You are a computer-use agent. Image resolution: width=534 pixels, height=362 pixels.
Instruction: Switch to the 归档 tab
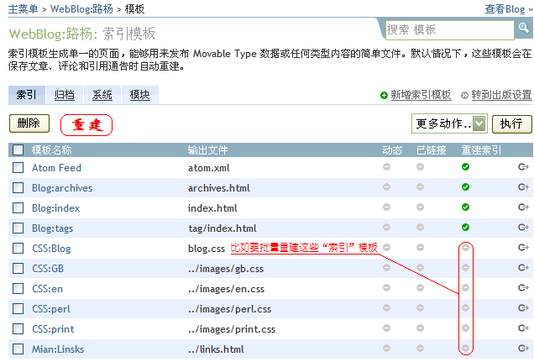pyautogui.click(x=65, y=95)
